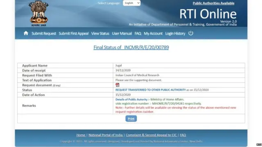Click the Request Filed With label

37,75
